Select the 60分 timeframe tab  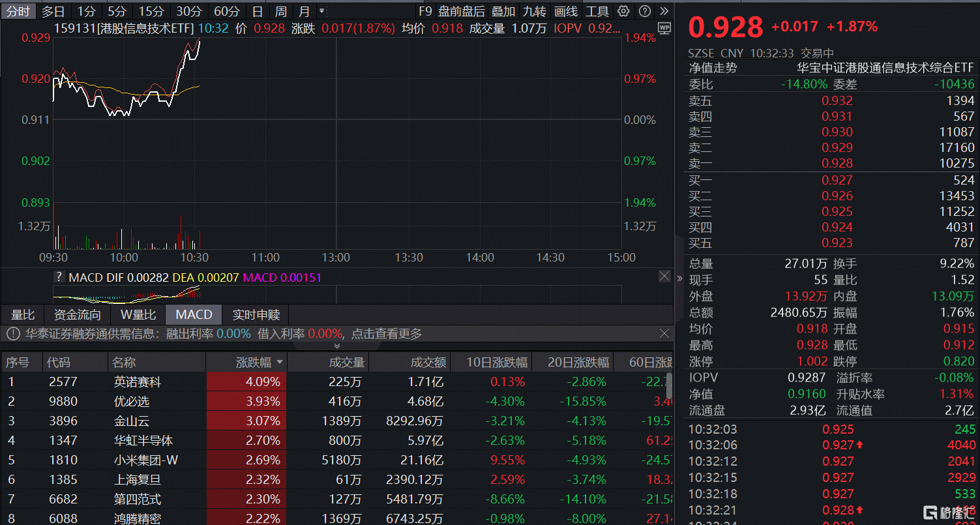point(226,11)
